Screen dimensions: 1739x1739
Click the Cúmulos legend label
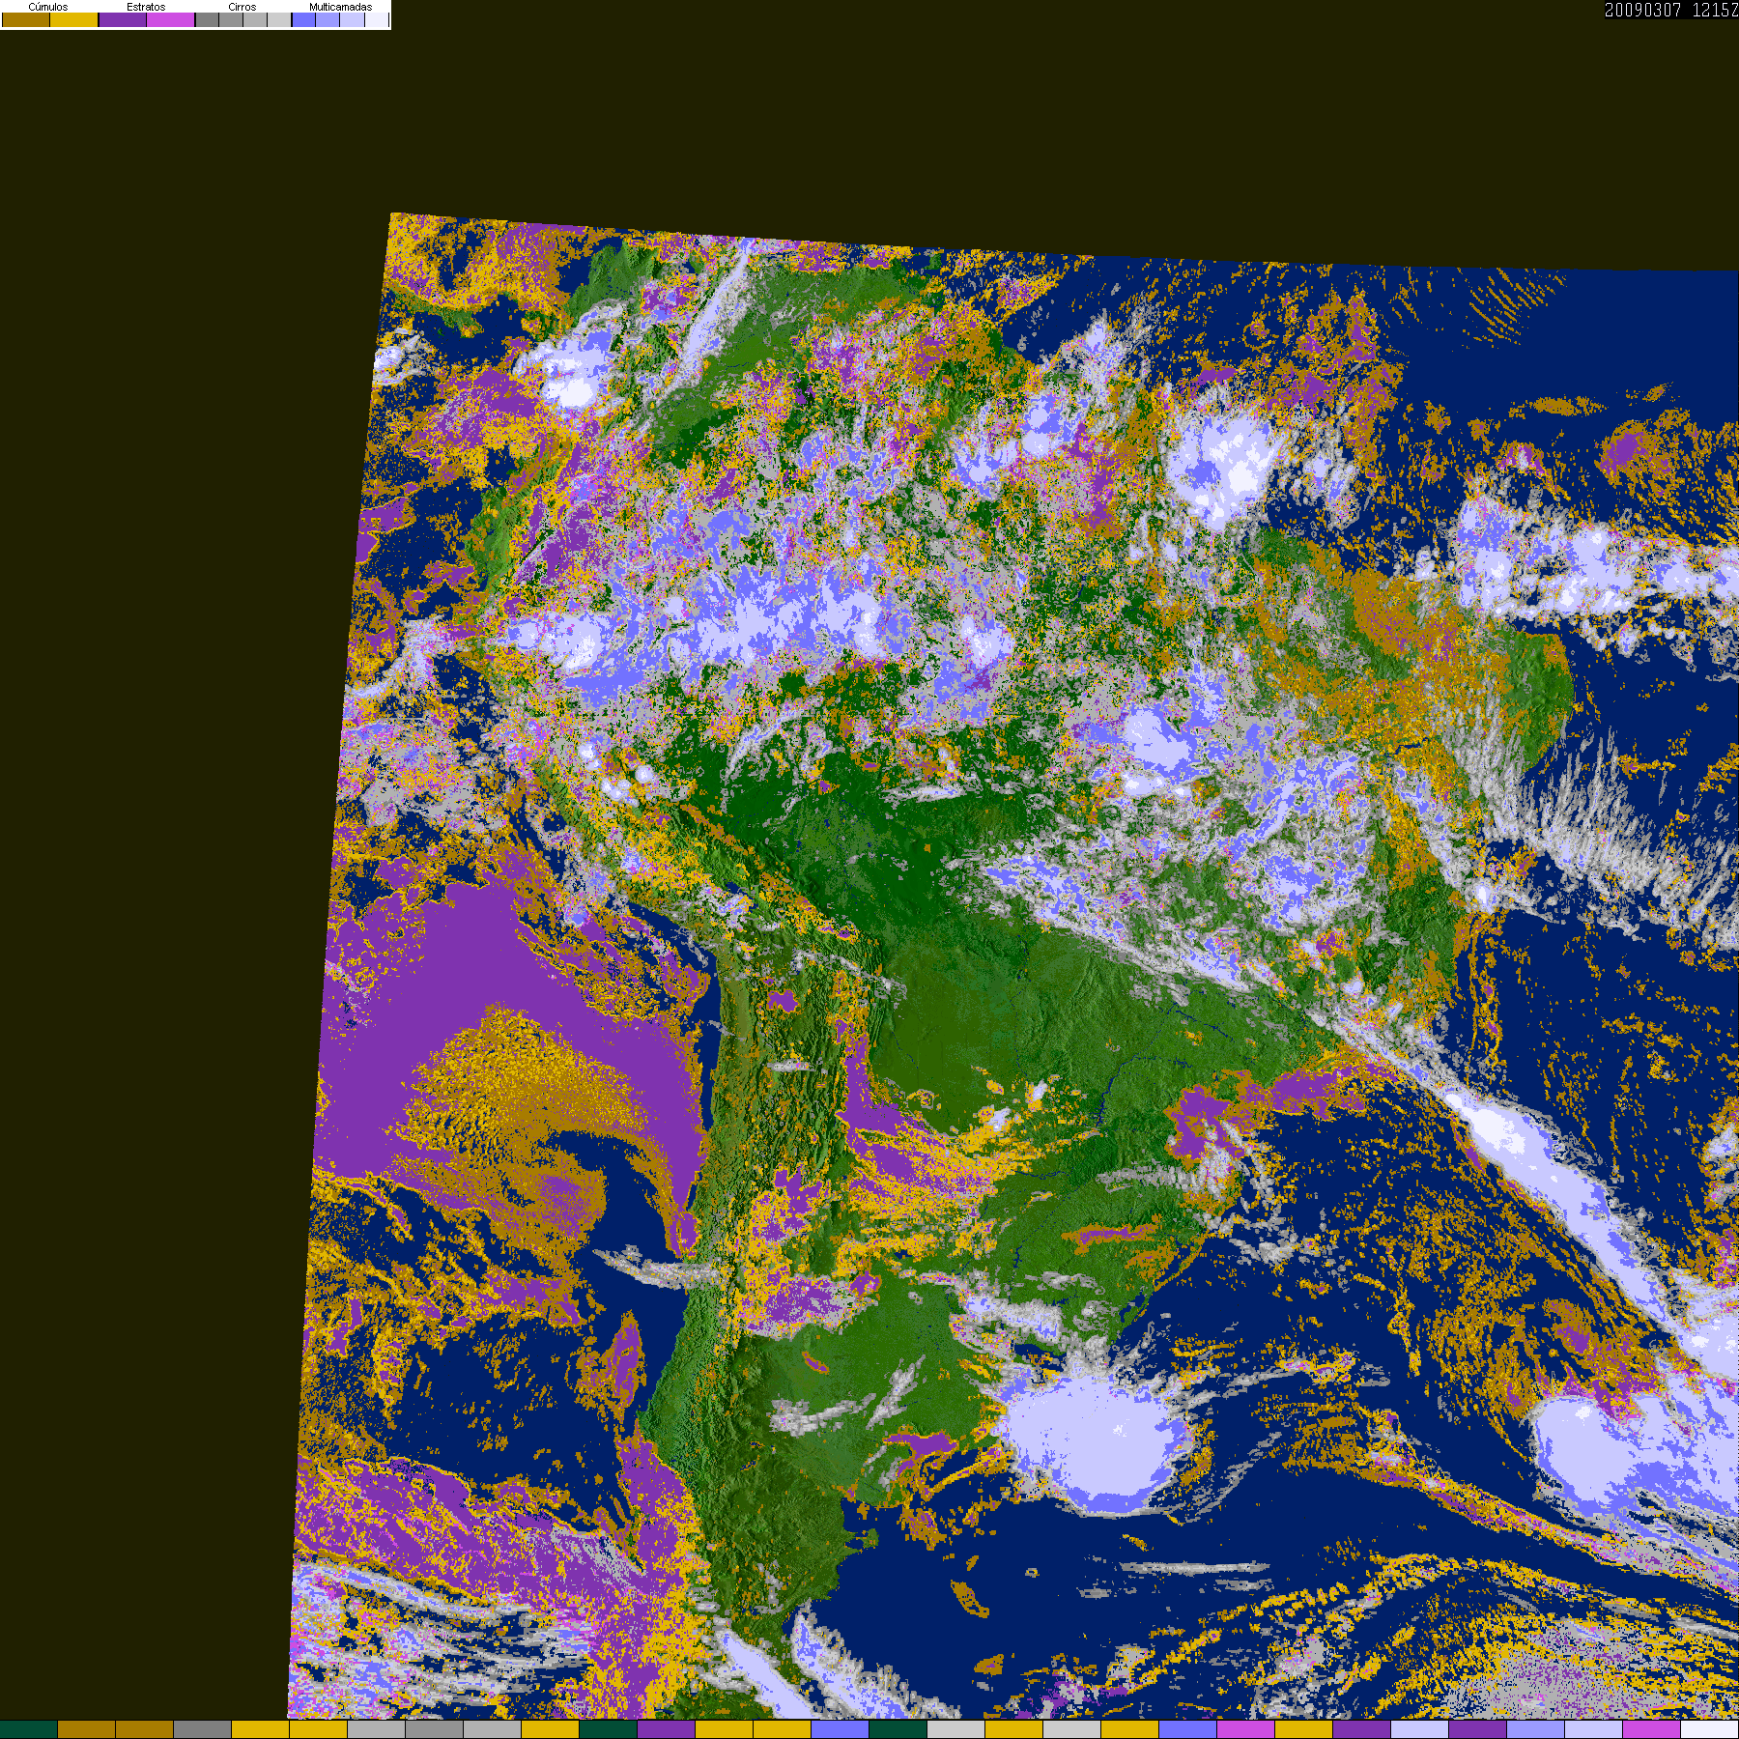(48, 7)
